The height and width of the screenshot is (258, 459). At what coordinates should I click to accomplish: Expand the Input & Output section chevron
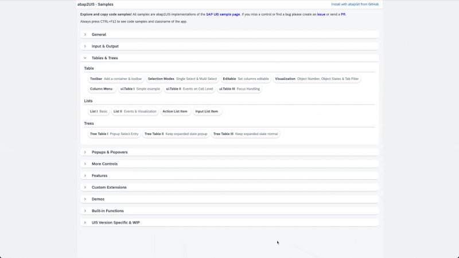(85, 47)
